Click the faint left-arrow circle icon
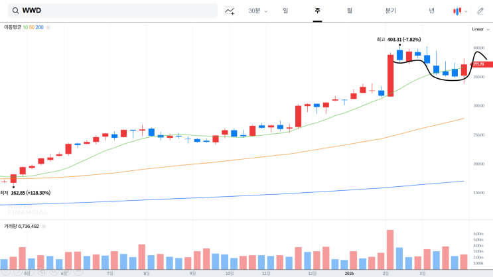 click(x=5, y=271)
